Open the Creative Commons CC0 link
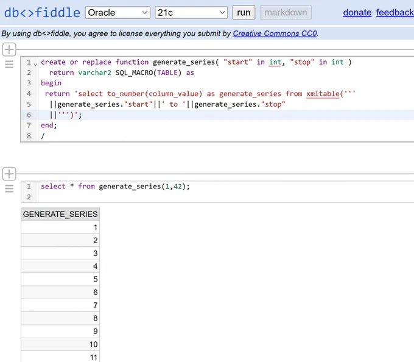 click(275, 34)
